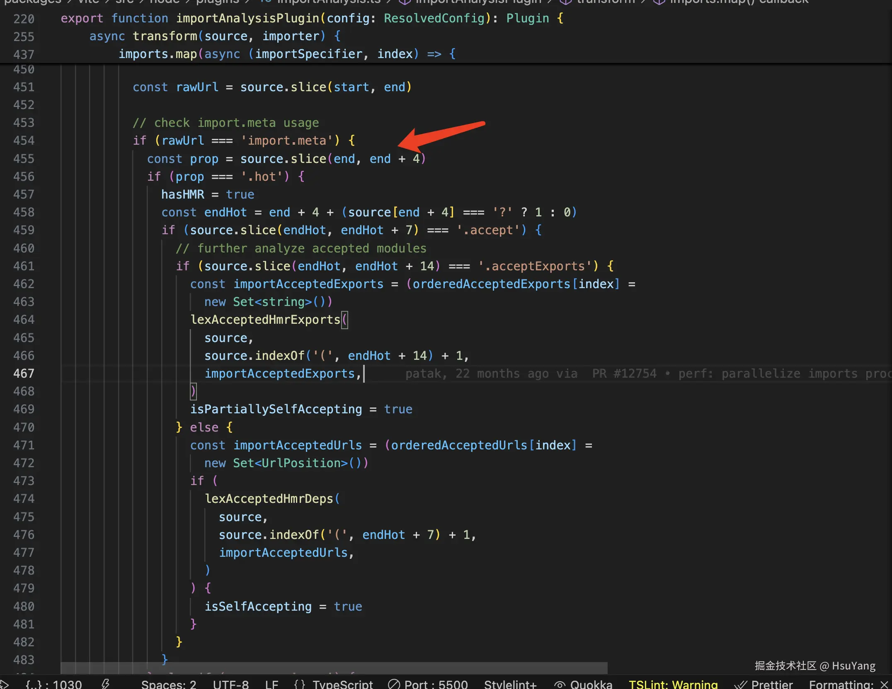Viewport: 892px width, 689px height.
Task: Select the LF end-of-line selector
Action: point(271,684)
